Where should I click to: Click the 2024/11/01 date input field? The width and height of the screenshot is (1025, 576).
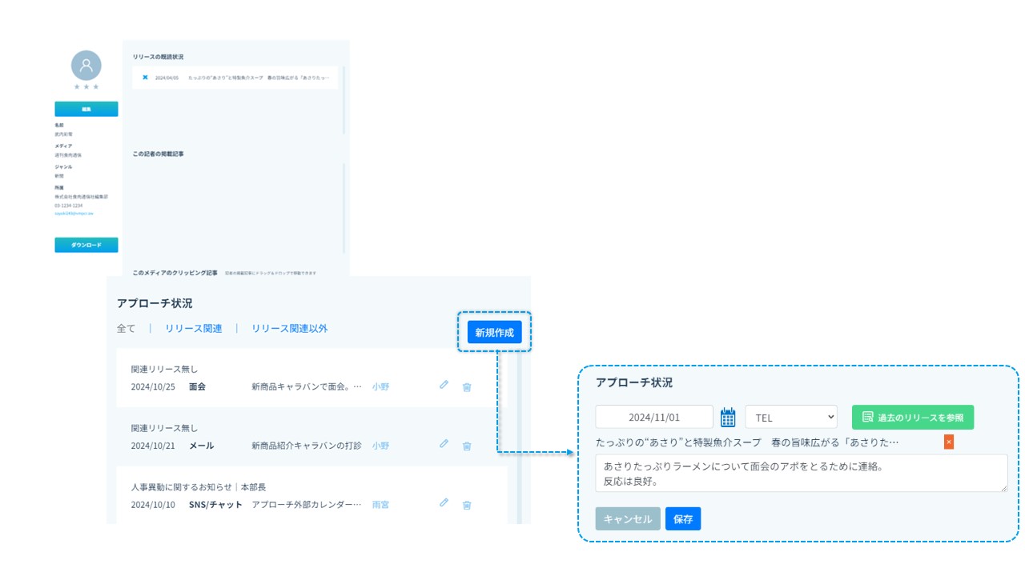[x=653, y=417]
